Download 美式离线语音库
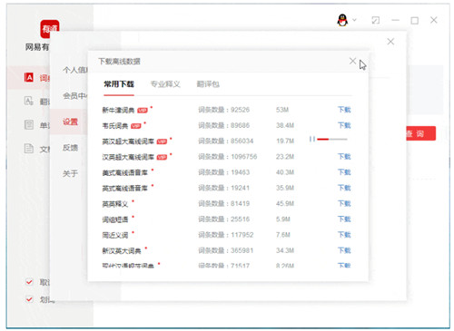Viewport: 454px width, 331px height. pyautogui.click(x=344, y=172)
